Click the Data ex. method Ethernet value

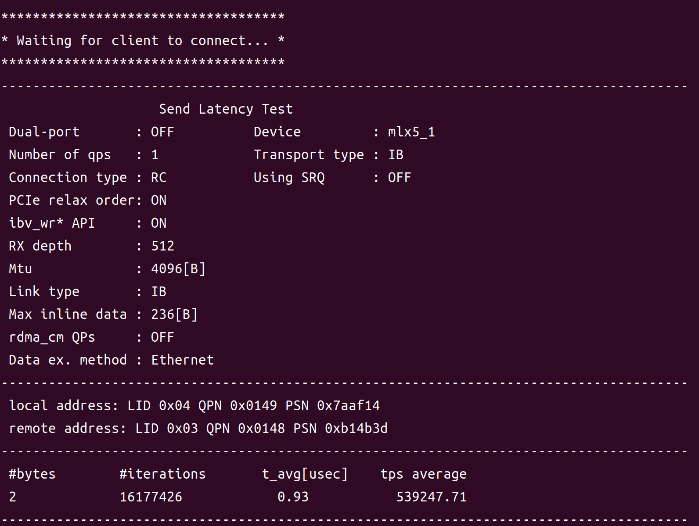(x=182, y=360)
